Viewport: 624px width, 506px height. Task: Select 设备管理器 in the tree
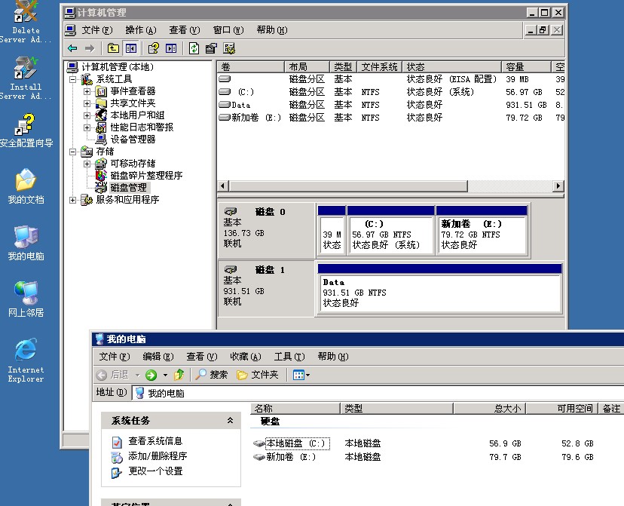pyautogui.click(x=133, y=140)
